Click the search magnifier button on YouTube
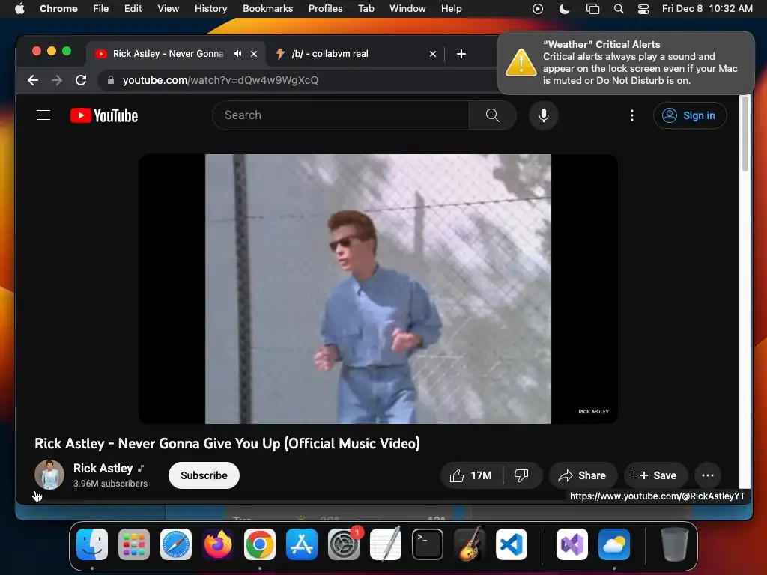The image size is (767, 575). (x=492, y=115)
